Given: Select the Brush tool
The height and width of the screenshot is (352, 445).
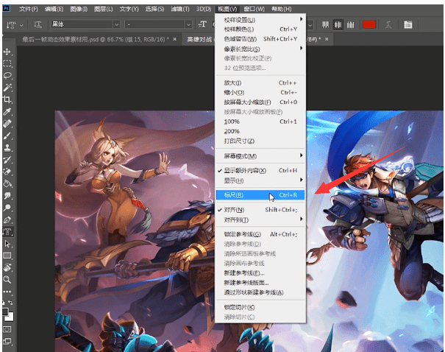Looking at the screenshot, I should [x=8, y=135].
